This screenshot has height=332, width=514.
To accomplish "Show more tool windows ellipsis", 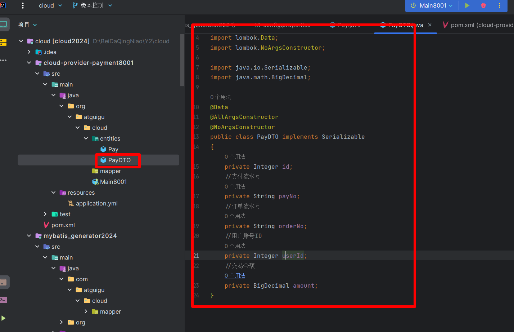I will pyautogui.click(x=4, y=60).
